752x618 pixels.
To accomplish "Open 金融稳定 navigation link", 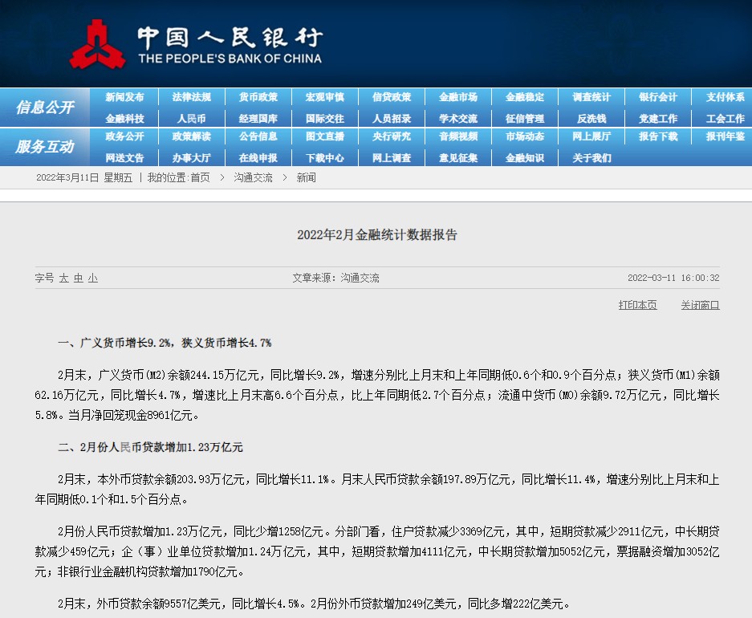I will (x=525, y=97).
